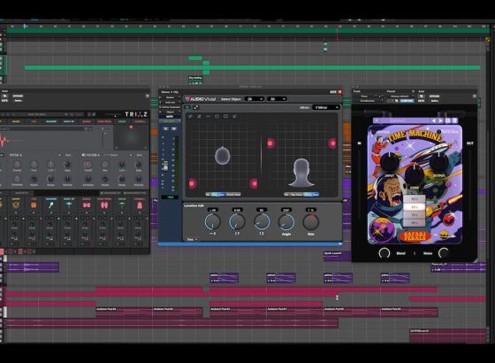Open the second Select Object dropdown
The width and height of the screenshot is (495, 363).
[277, 99]
